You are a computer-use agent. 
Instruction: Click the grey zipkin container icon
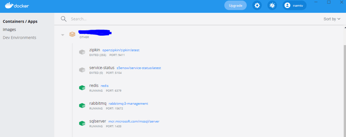pyautogui.click(x=82, y=52)
